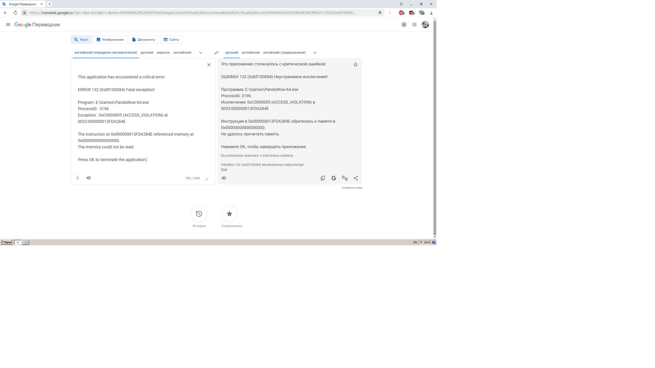Viewport: 655px width, 368px height.
Task: Click the notepad taskbar button
Action: pos(25,242)
